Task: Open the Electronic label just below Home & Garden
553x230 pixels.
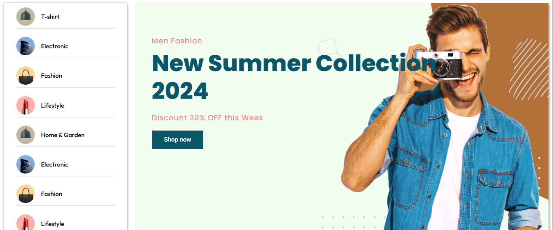Action: click(x=54, y=165)
